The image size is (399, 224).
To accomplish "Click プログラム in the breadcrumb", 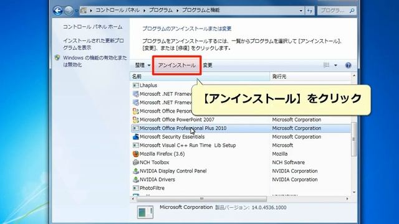I will click(x=161, y=11).
